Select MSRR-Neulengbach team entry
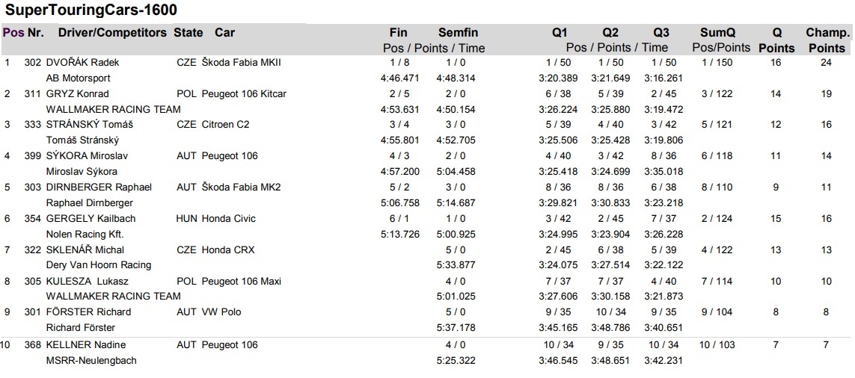 (91, 361)
